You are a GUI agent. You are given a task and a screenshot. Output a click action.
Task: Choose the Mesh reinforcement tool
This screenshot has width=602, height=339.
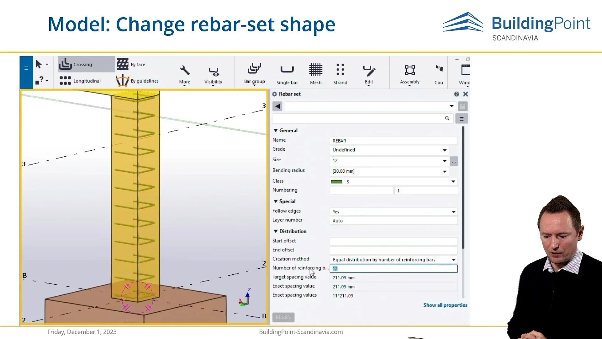[x=316, y=74]
